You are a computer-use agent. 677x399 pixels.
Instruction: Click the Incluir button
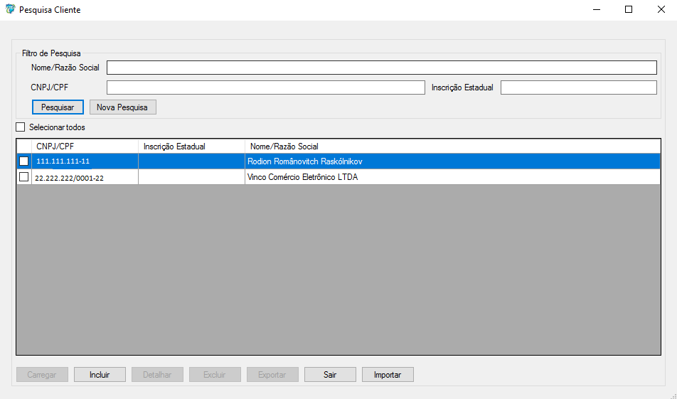[100, 374]
